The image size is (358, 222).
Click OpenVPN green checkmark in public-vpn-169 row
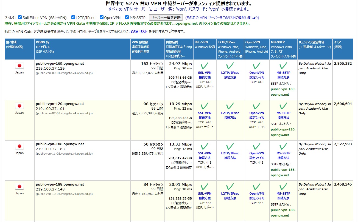click(256, 66)
